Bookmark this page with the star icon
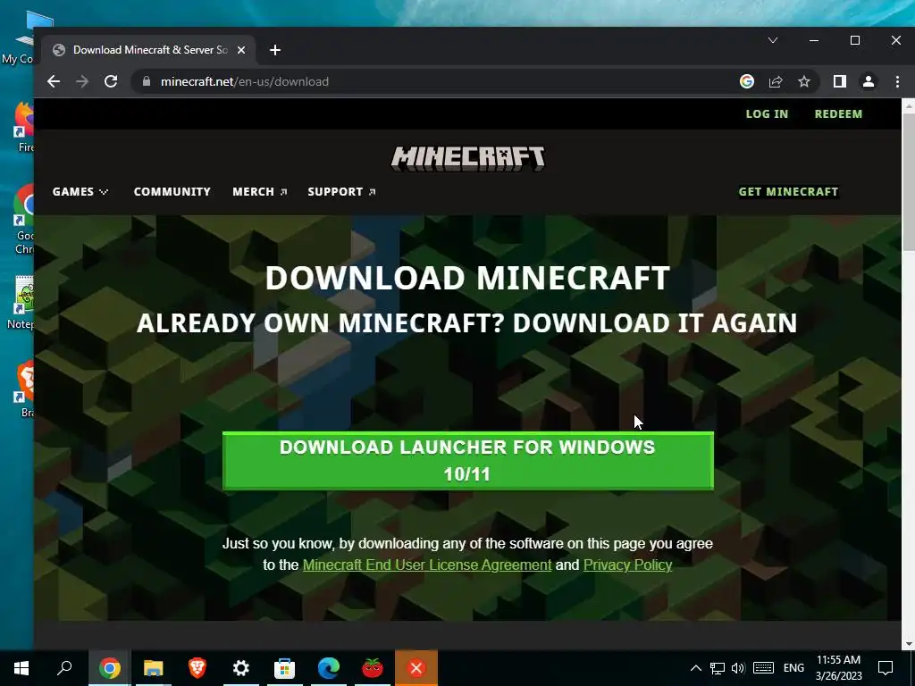Screen dimensions: 915x686 (804, 81)
